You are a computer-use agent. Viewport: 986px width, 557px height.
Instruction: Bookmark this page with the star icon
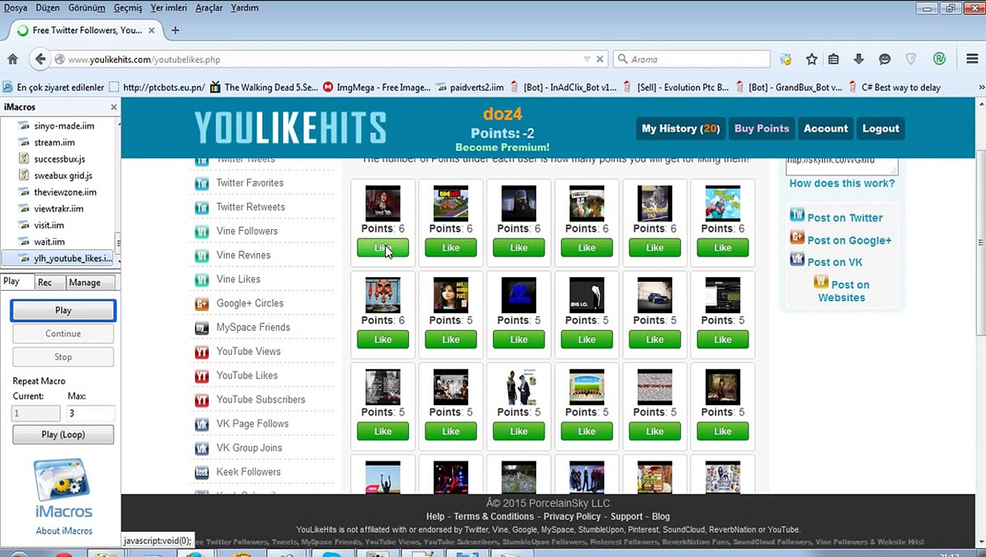pyautogui.click(x=812, y=59)
